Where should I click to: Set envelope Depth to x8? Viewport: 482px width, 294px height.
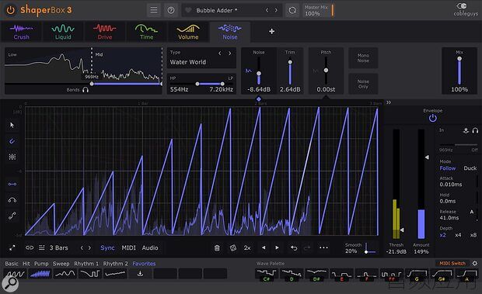473,235
